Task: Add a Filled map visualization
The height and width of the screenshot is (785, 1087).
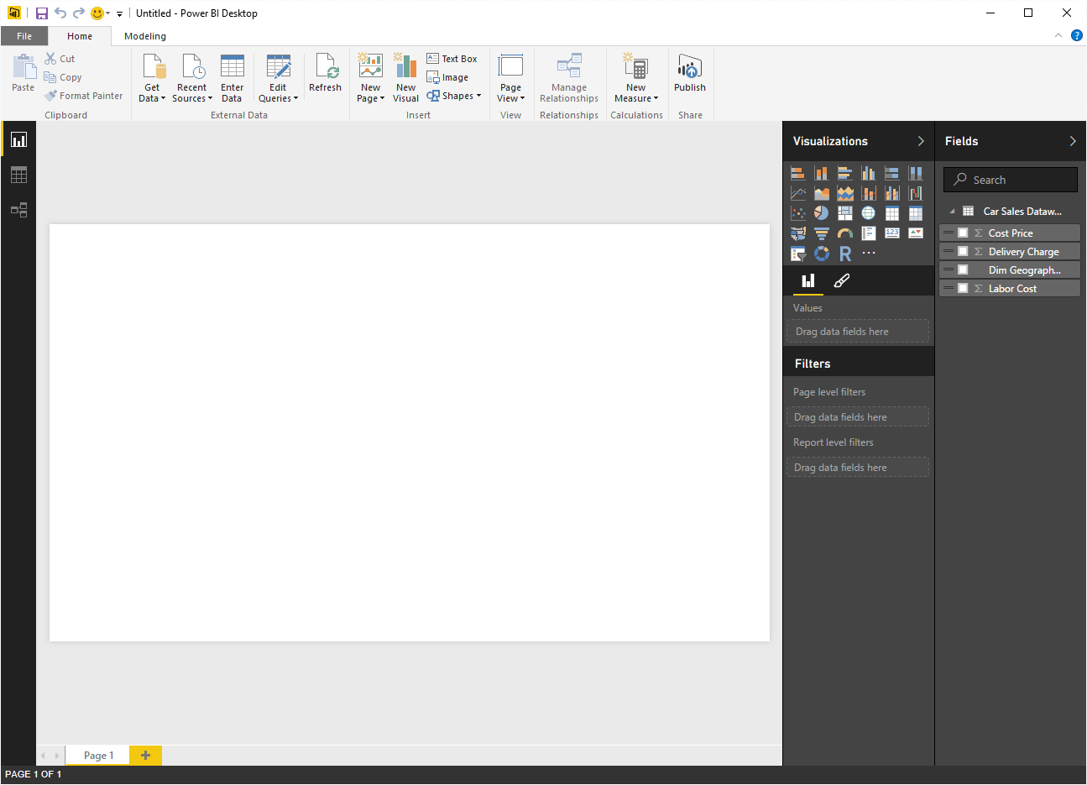Action: click(798, 233)
